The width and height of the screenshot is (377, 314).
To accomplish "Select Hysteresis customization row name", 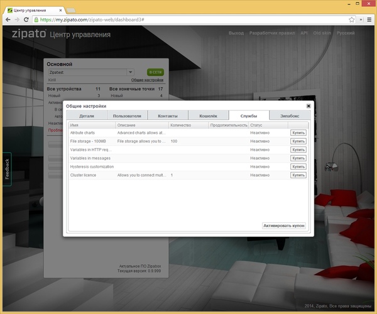I will [x=92, y=166].
